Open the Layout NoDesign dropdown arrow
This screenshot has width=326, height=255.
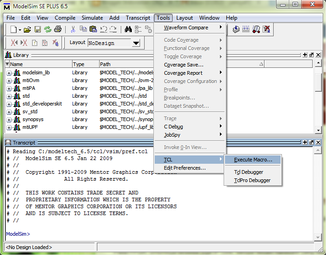(136, 43)
